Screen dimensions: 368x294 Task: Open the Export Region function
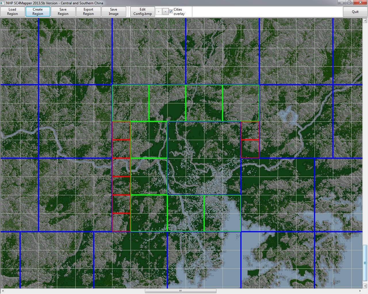88,11
